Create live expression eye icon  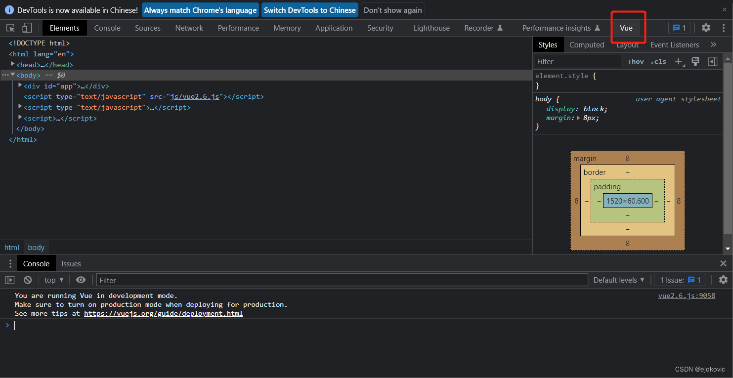coord(81,280)
